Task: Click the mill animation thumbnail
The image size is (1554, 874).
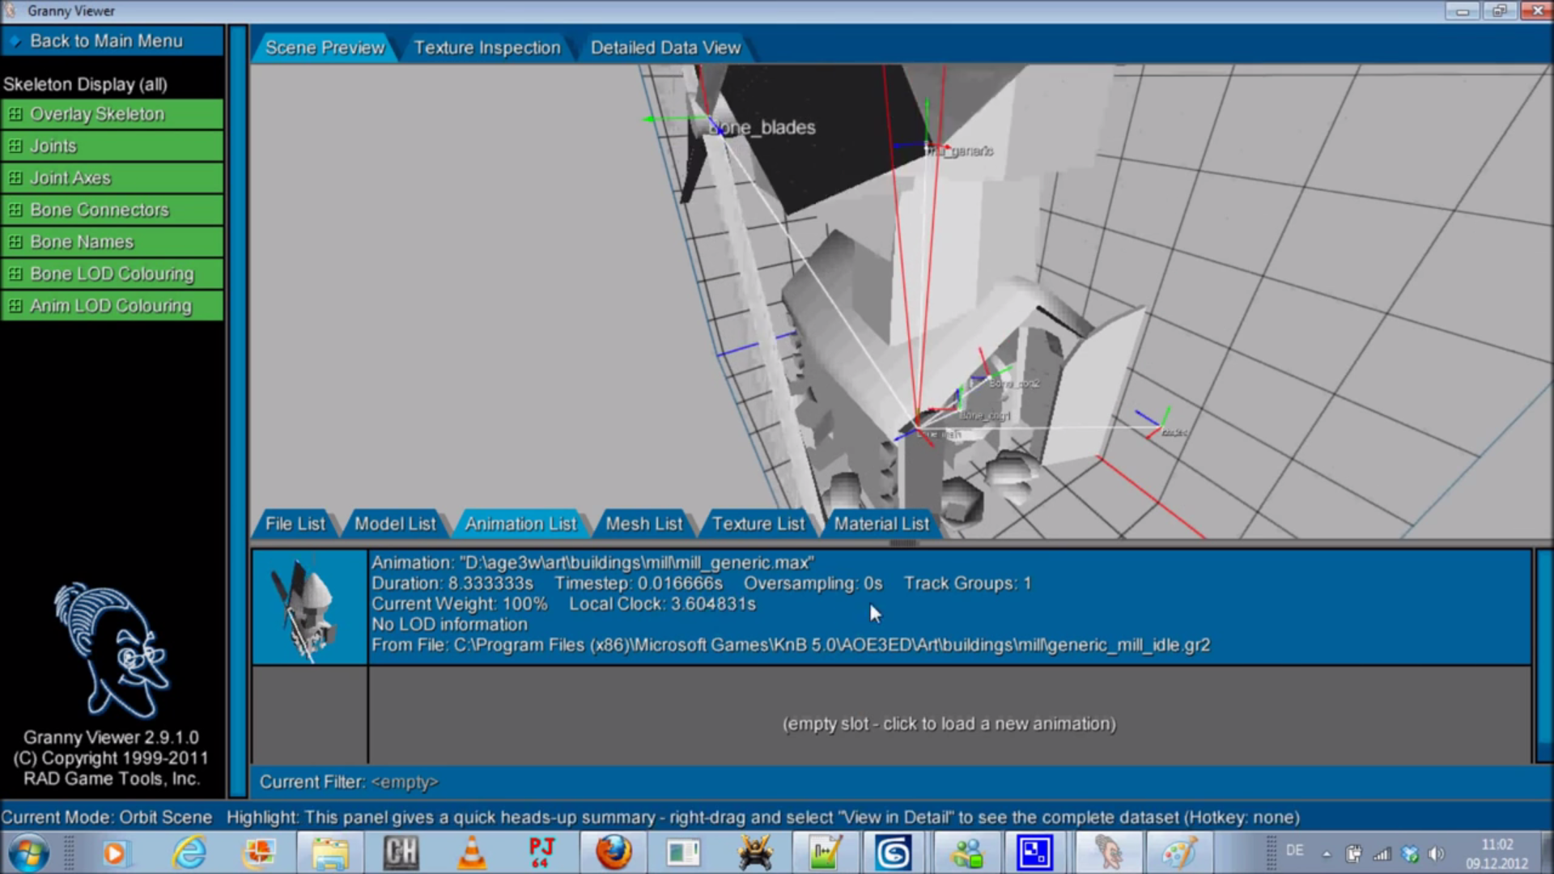Action: [309, 608]
